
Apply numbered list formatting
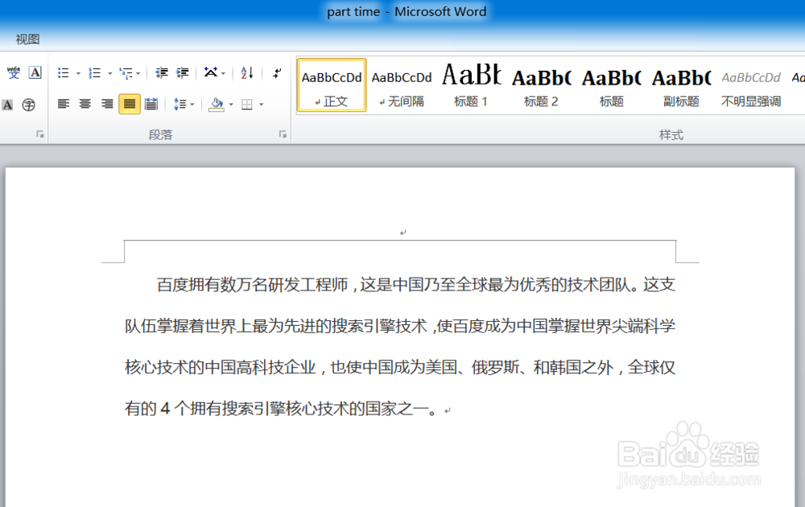point(94,73)
